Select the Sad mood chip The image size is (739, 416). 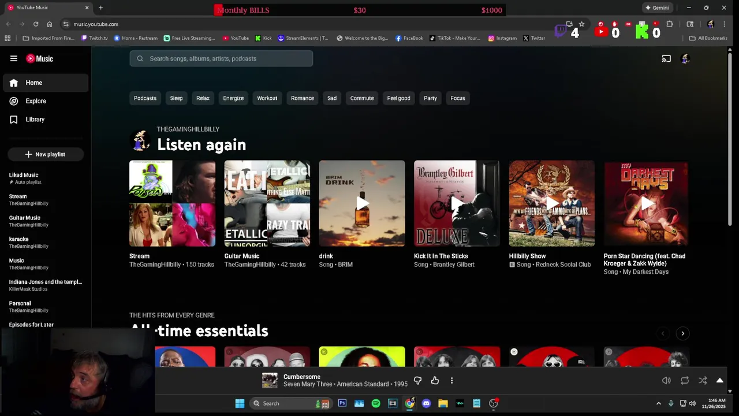[332, 98]
